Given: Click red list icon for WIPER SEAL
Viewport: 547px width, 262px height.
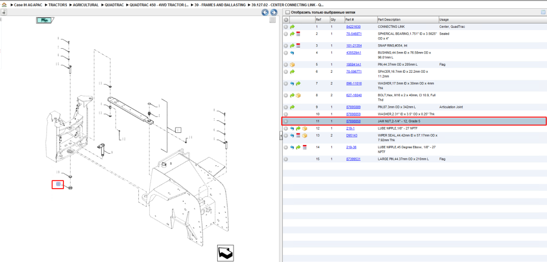Looking at the screenshot, I should click(298, 135).
